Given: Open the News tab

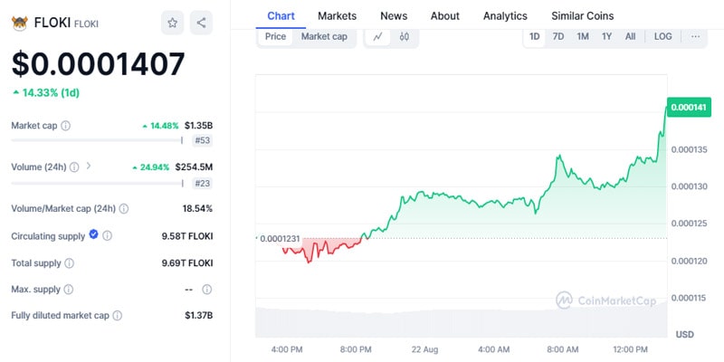Looking at the screenshot, I should [x=394, y=16].
